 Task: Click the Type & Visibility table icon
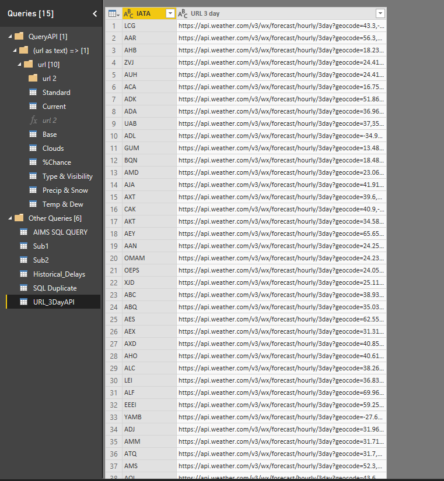coord(33,176)
